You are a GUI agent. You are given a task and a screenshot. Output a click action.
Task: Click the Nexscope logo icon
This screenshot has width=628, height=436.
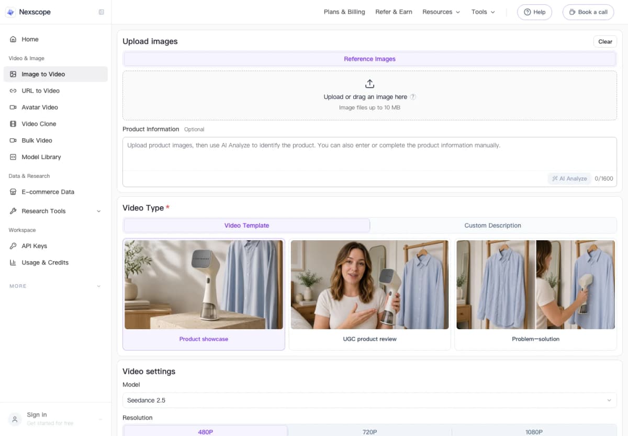pos(10,12)
